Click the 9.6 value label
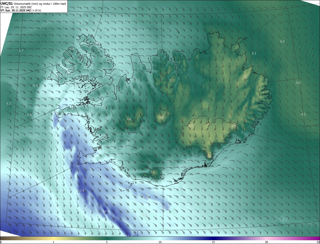Image resolution: width=320 pixels, height=244 pixels. (145, 215)
